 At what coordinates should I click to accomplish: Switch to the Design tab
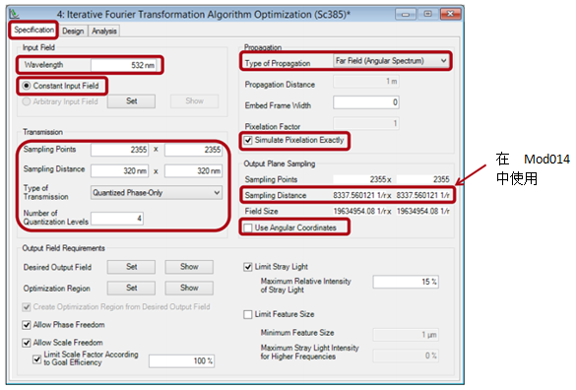coord(73,32)
